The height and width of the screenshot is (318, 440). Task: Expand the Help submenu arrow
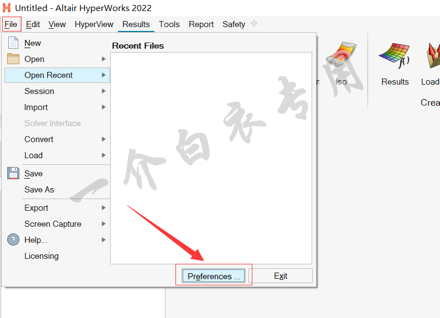coord(103,239)
